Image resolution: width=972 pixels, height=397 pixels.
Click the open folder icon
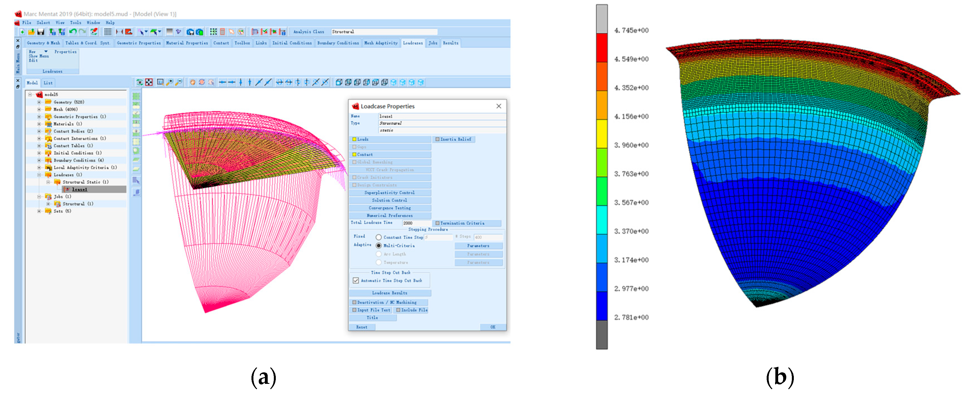click(31, 32)
